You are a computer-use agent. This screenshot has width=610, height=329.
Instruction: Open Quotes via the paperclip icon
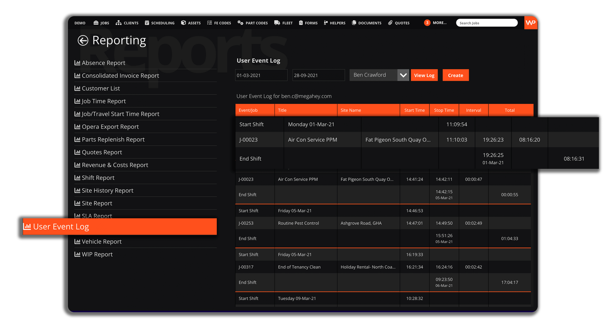[390, 23]
